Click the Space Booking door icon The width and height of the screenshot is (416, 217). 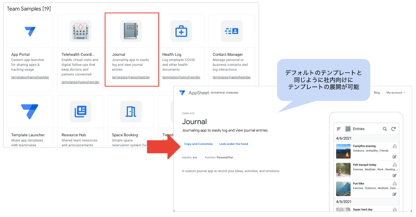131,112
